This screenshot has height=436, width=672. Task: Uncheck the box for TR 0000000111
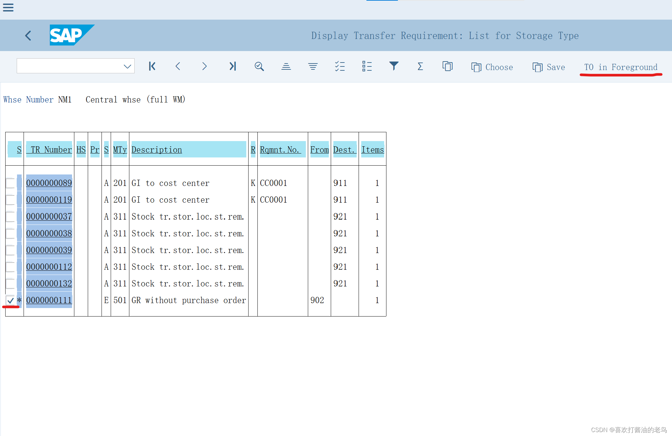tap(10, 300)
